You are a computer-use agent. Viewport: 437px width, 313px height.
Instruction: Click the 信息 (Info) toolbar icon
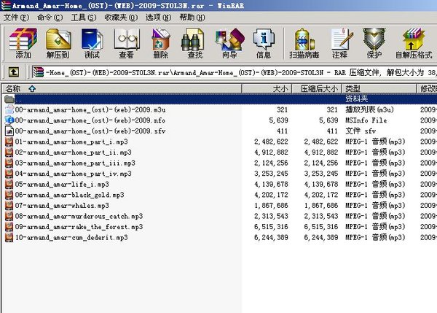264,43
